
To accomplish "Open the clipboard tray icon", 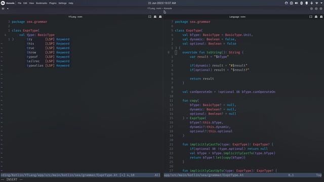I will pos(292,3).
